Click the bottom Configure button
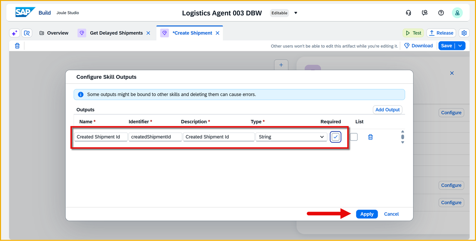The image size is (476, 241). [451, 203]
